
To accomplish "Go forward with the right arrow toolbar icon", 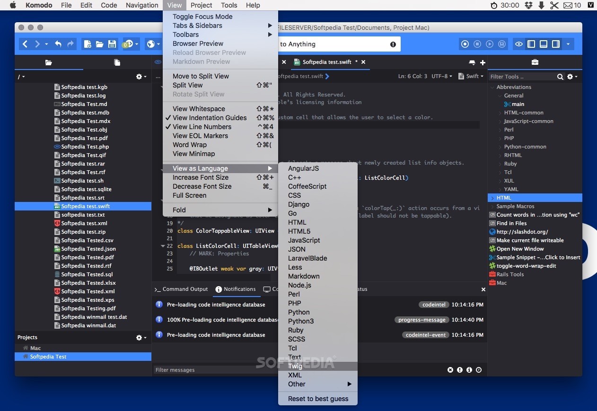I will tap(37, 44).
